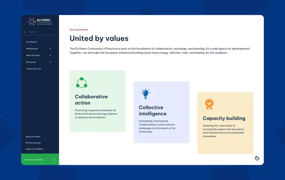
Task: Click the "Exchanging, learning and collaborating" description text
Action: (x=157, y=126)
